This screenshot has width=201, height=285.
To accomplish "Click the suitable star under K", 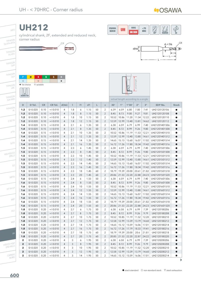I will tap(38, 81).
